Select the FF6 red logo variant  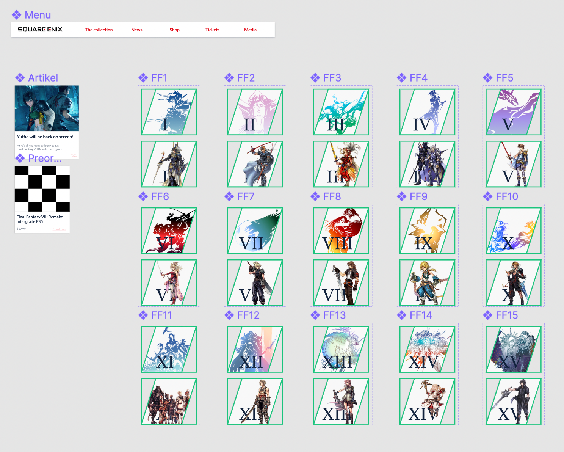click(x=169, y=231)
